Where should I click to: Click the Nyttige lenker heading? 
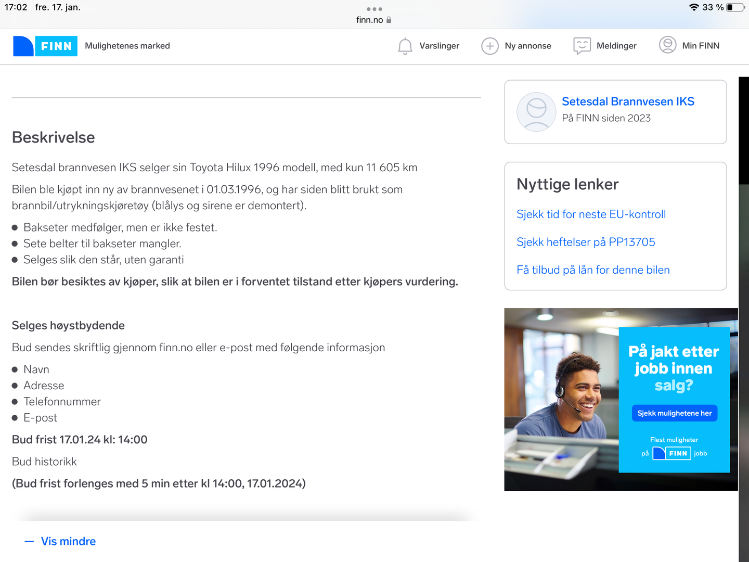pos(567,184)
